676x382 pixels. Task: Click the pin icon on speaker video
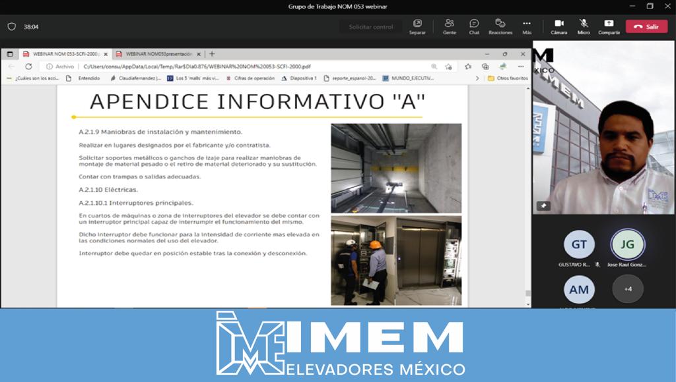pyautogui.click(x=544, y=205)
